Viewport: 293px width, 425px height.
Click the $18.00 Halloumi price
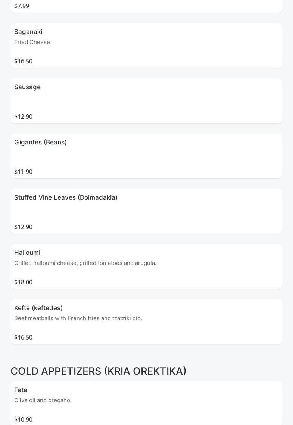(x=23, y=282)
